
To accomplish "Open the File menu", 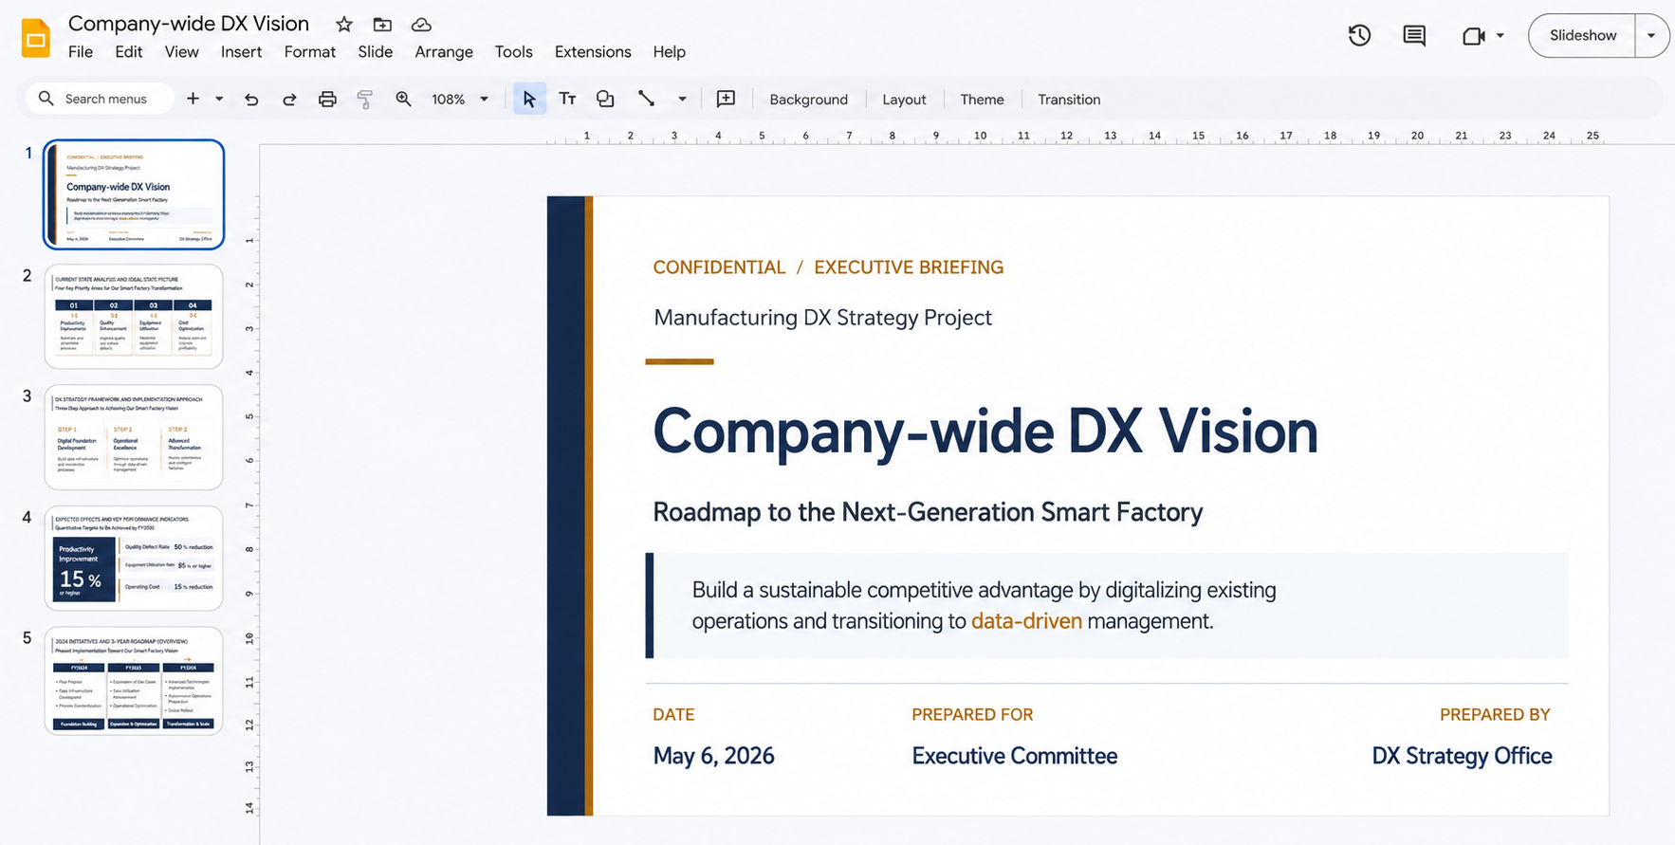I will click(x=81, y=52).
